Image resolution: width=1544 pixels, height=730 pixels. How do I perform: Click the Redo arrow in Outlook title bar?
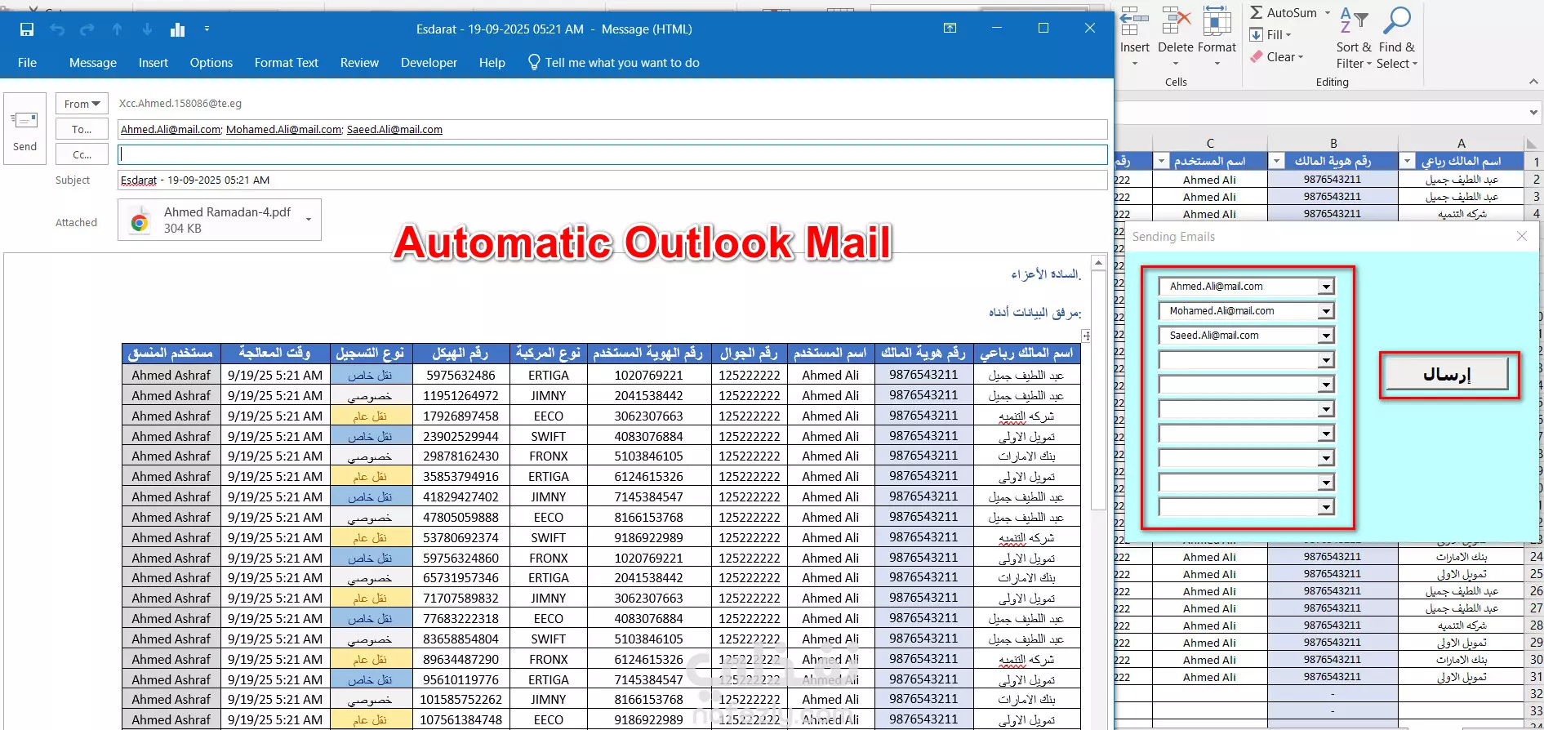87,29
